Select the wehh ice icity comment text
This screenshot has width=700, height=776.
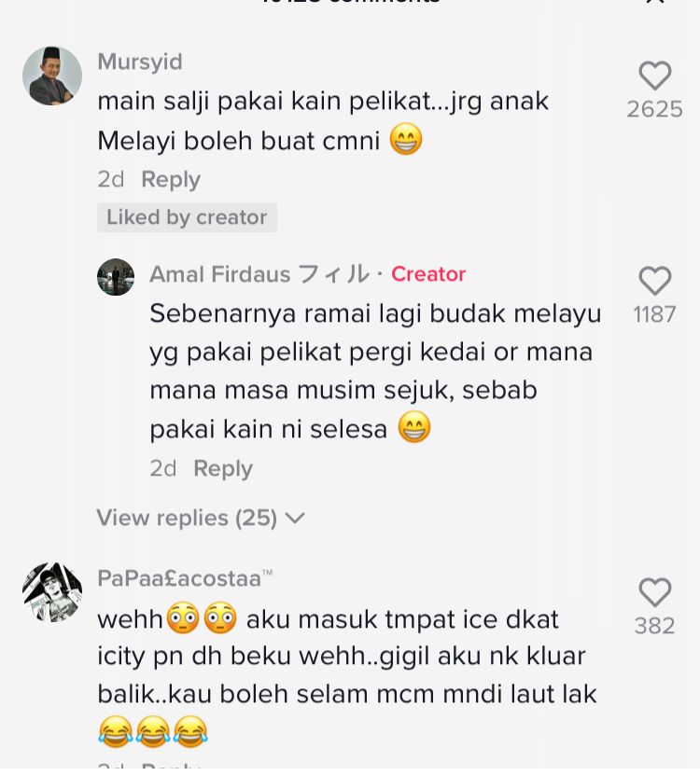[347, 675]
